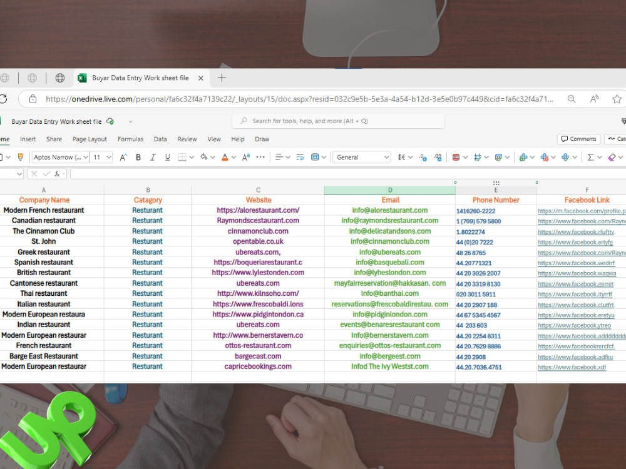626x469 pixels.
Task: Click the Comments button
Action: (x=578, y=139)
